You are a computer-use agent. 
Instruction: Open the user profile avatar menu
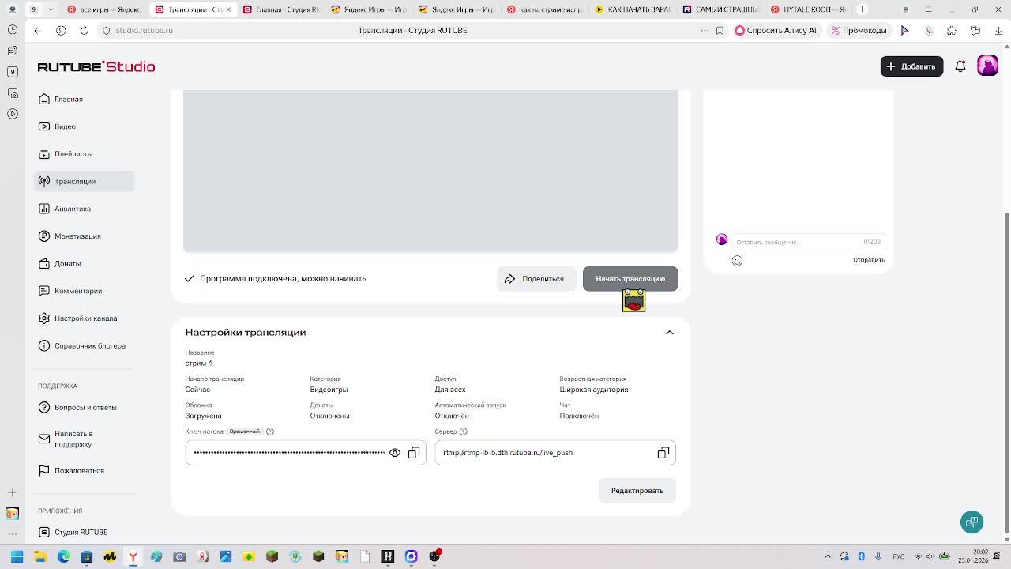pyautogui.click(x=987, y=66)
